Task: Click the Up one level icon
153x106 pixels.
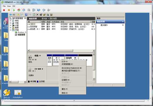Action: point(18,15)
